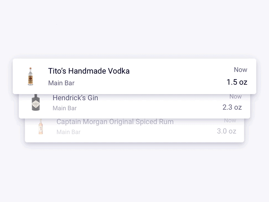Click the Now timestamp on the rum card
The image size is (269, 202).
(230, 120)
